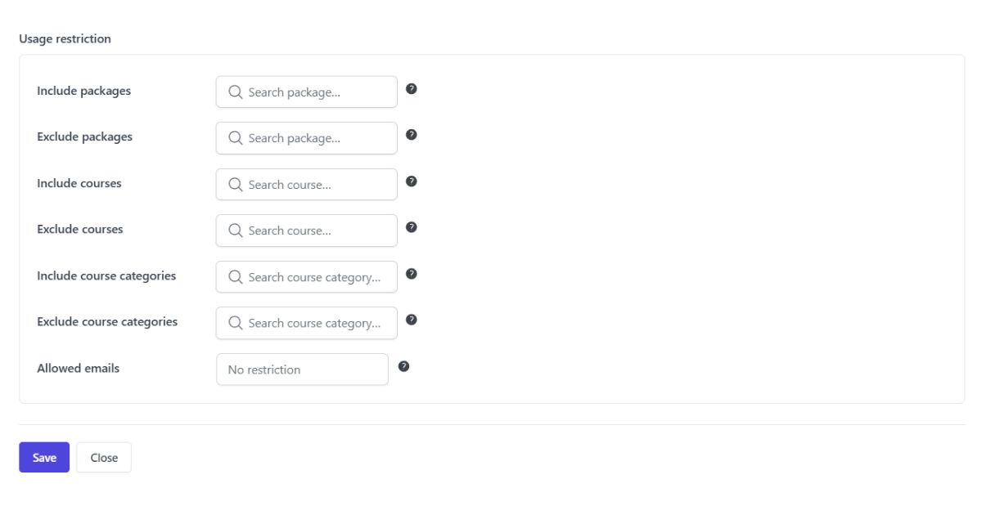Open the Include courses help tooltip icon

(411, 182)
